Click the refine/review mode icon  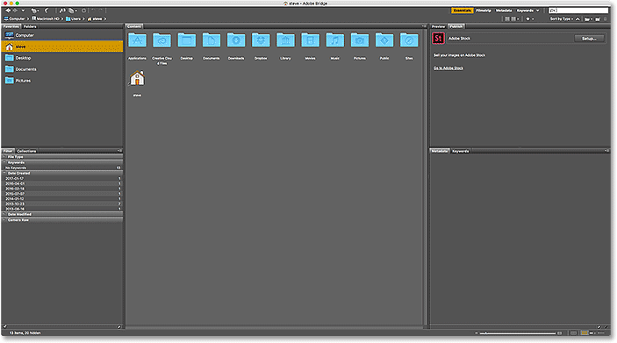coord(72,11)
